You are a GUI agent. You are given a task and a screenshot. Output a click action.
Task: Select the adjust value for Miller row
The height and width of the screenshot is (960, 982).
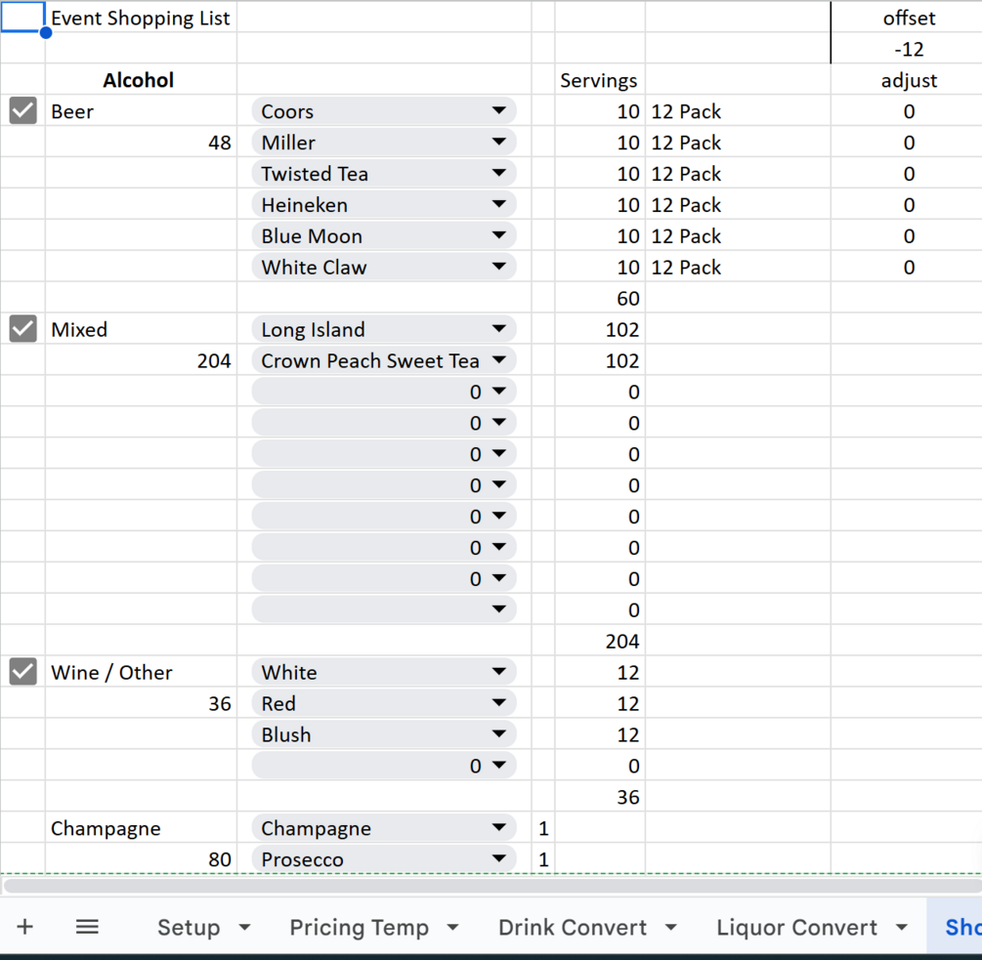[x=907, y=142]
